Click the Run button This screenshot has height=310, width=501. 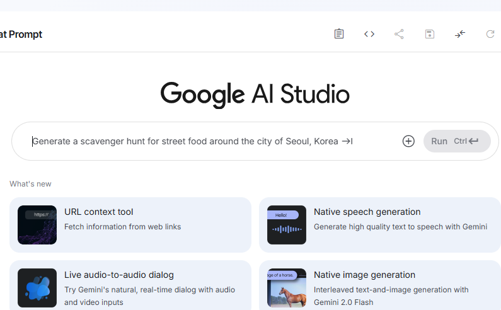(457, 141)
